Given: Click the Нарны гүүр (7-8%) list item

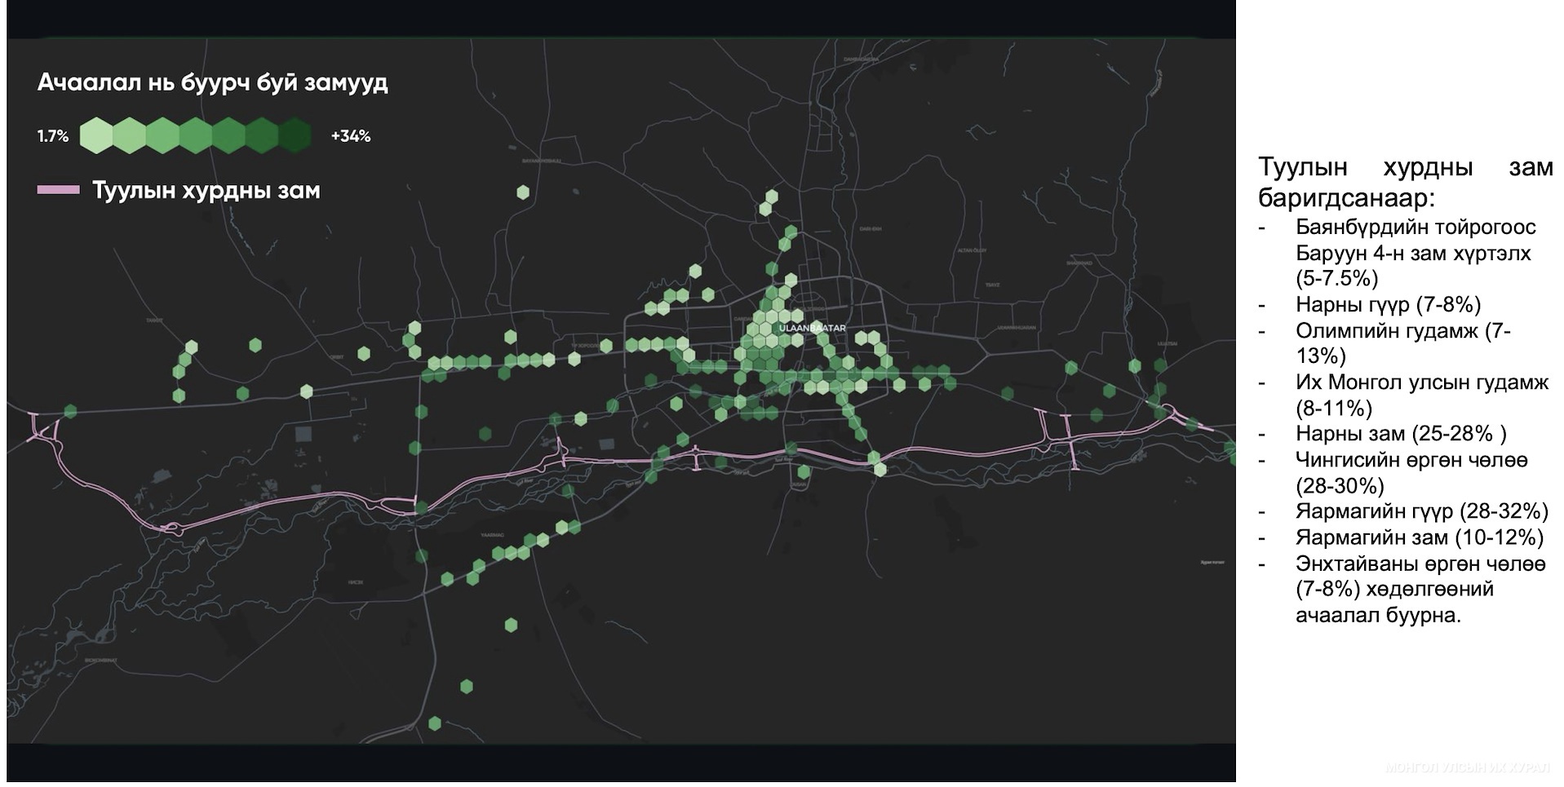Looking at the screenshot, I should (x=1387, y=305).
